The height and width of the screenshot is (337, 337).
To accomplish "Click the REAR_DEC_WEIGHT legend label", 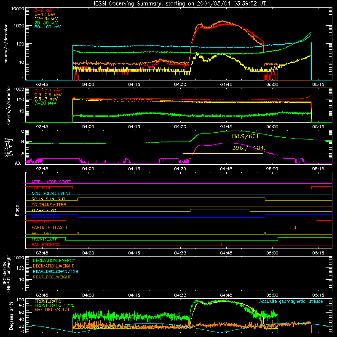I will (52, 277).
